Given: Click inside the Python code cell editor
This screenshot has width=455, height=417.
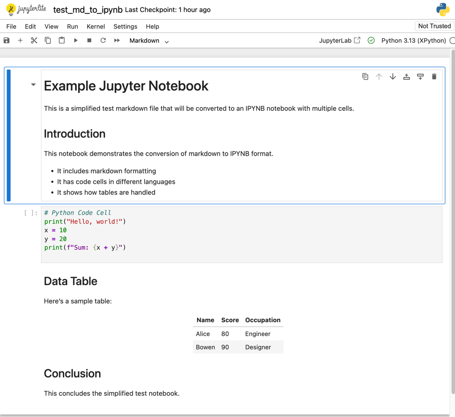Looking at the screenshot, I should coord(242,235).
